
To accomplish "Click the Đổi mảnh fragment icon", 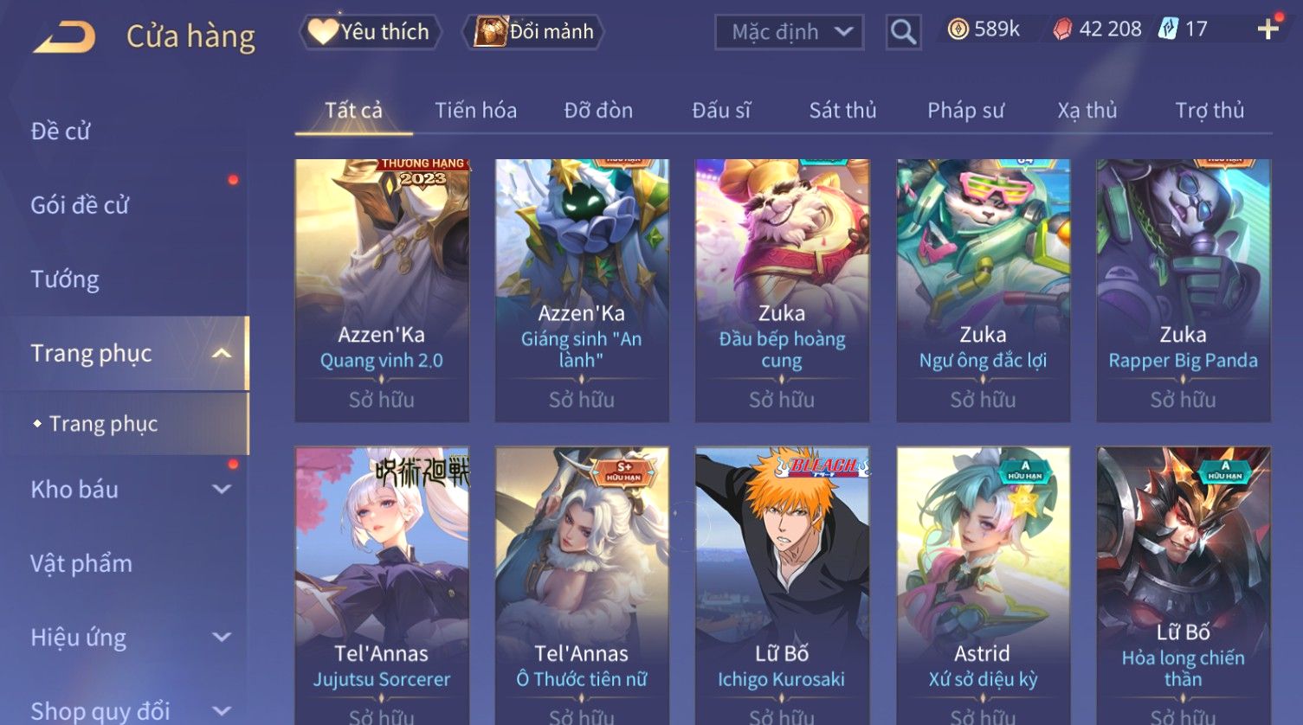I will (490, 32).
